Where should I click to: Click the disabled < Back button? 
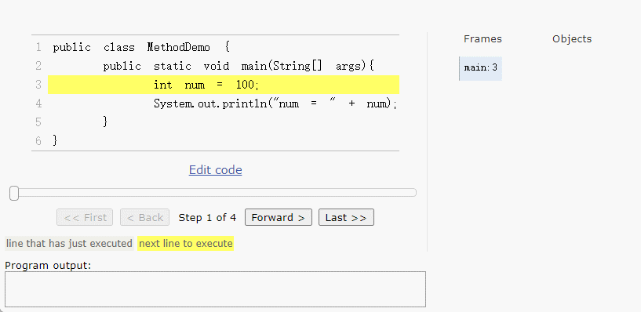click(144, 217)
